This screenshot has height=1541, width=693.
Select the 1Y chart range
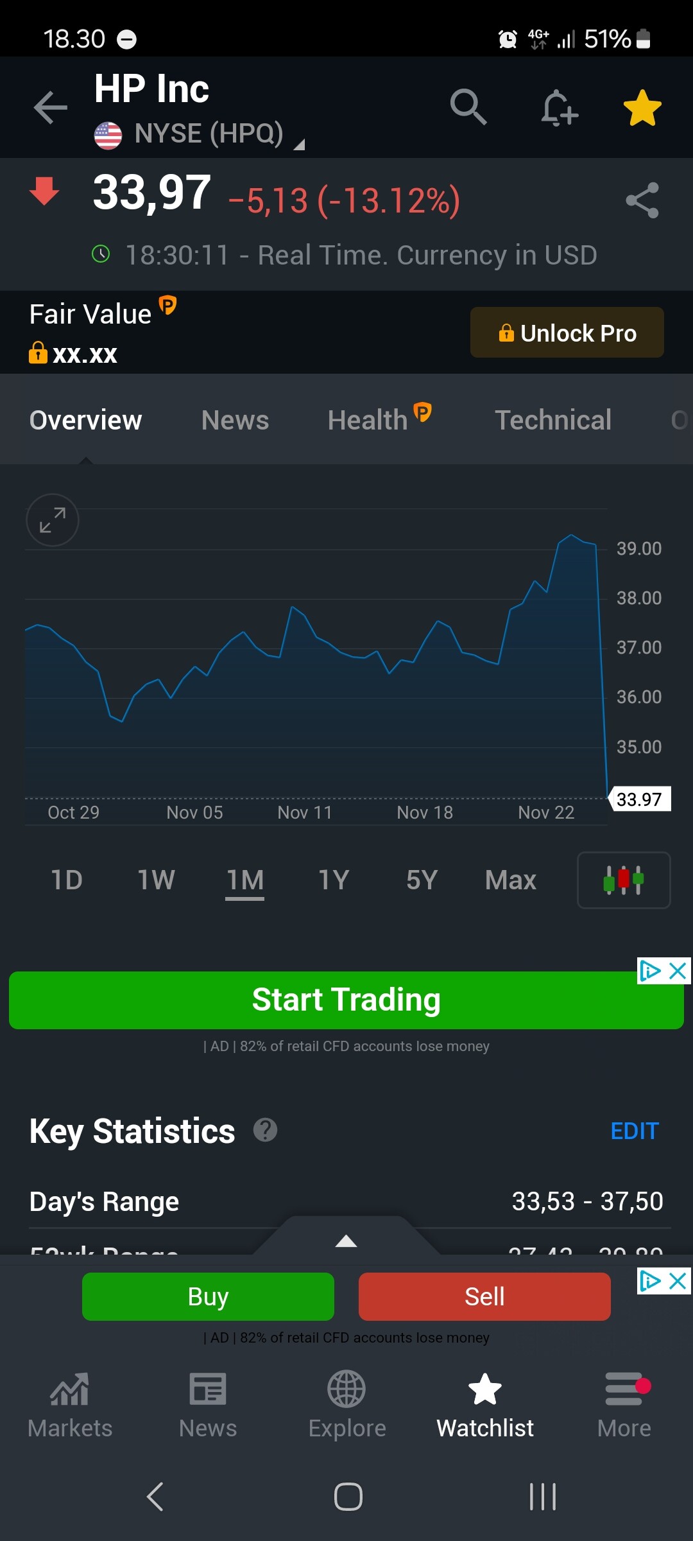coord(334,880)
